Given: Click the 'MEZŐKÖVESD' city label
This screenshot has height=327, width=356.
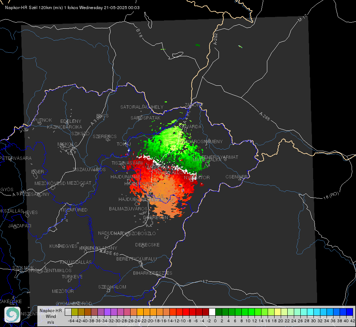Looking at the screenshot, I should [x=50, y=183].
